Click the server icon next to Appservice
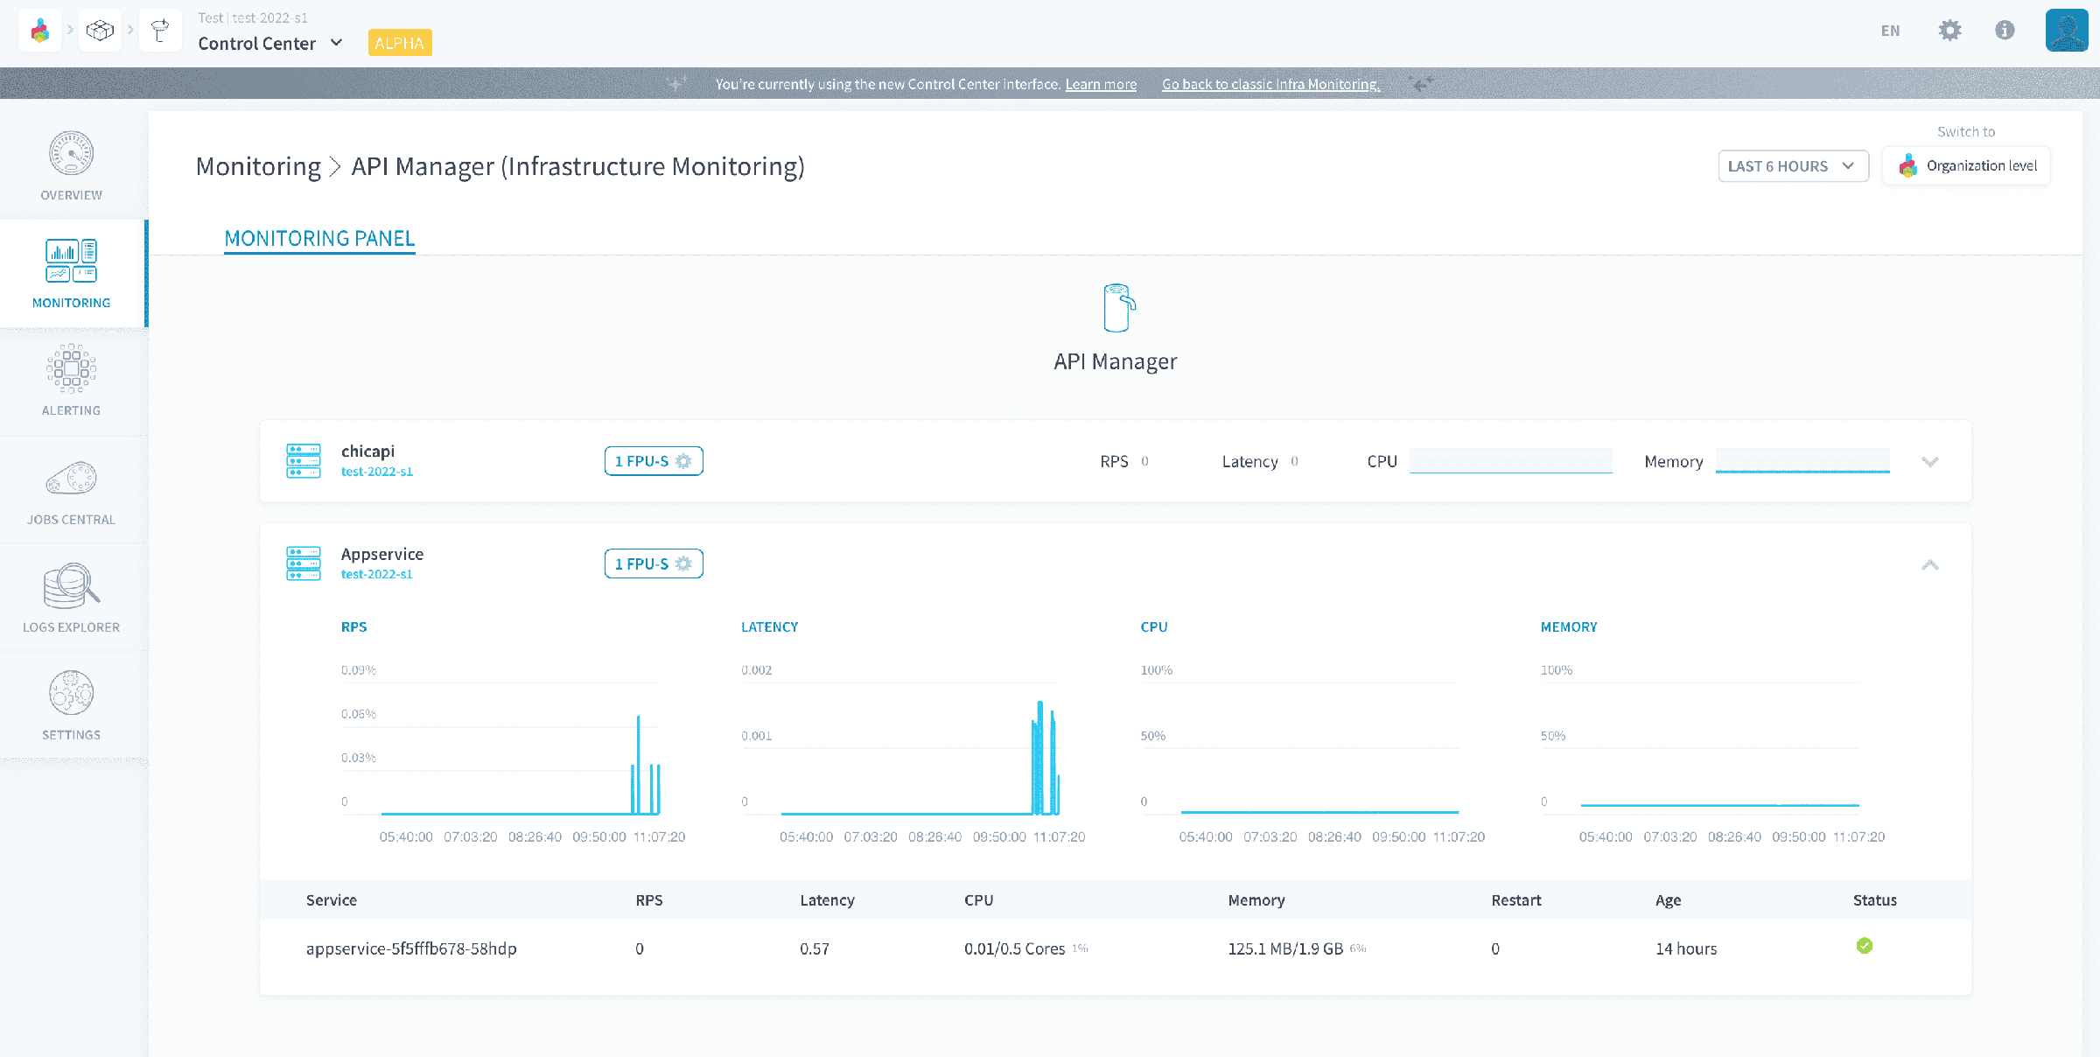The image size is (2100, 1057). pyautogui.click(x=304, y=563)
